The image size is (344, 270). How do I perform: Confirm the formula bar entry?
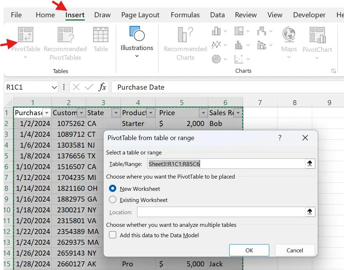coord(89,87)
